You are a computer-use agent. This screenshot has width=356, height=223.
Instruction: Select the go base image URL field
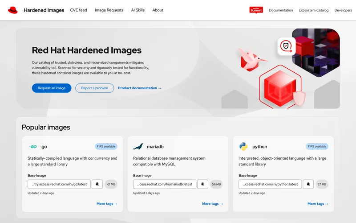[x=59, y=184]
